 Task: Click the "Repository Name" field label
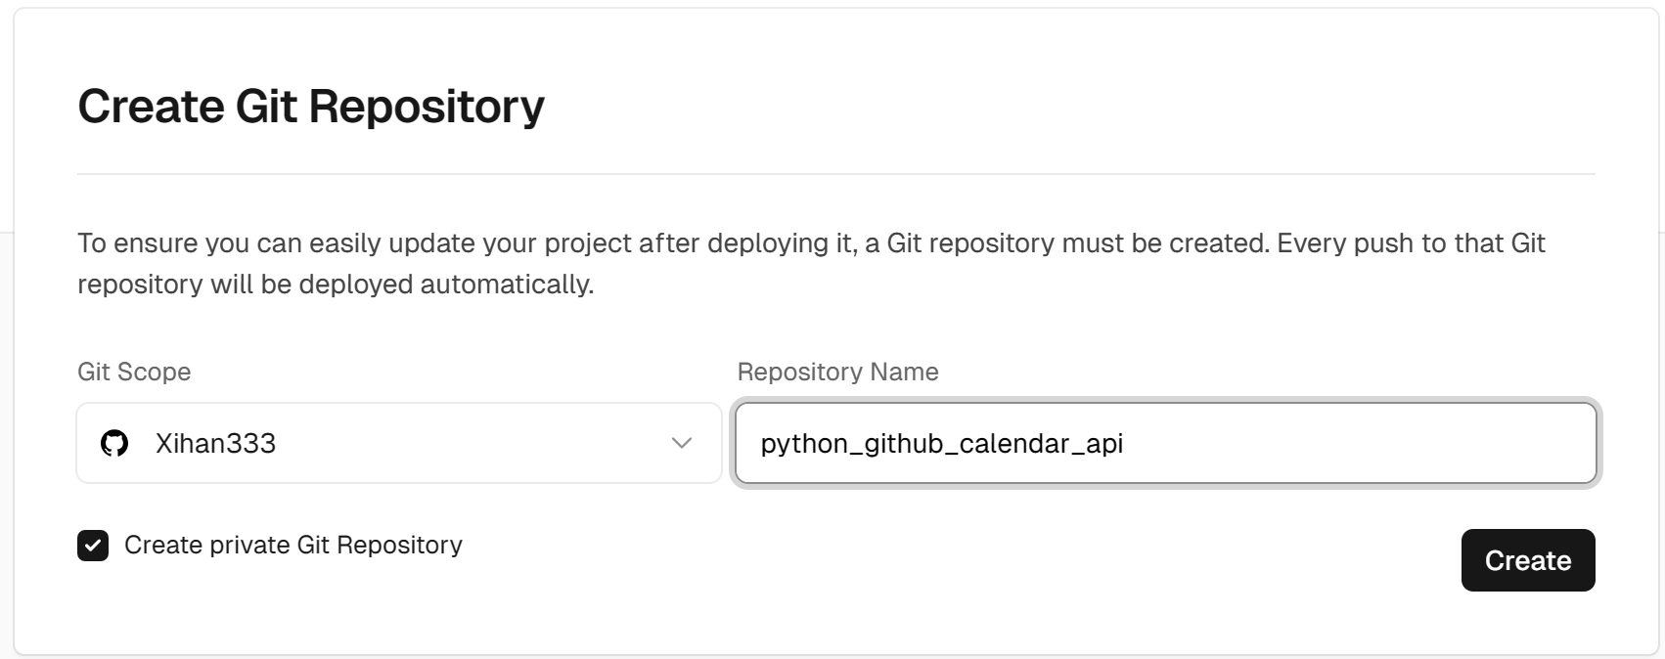point(837,372)
